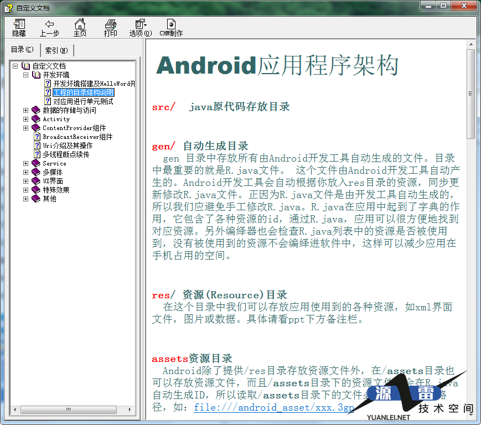Click topic icon beside Uri介绍及其操作

[37, 146]
